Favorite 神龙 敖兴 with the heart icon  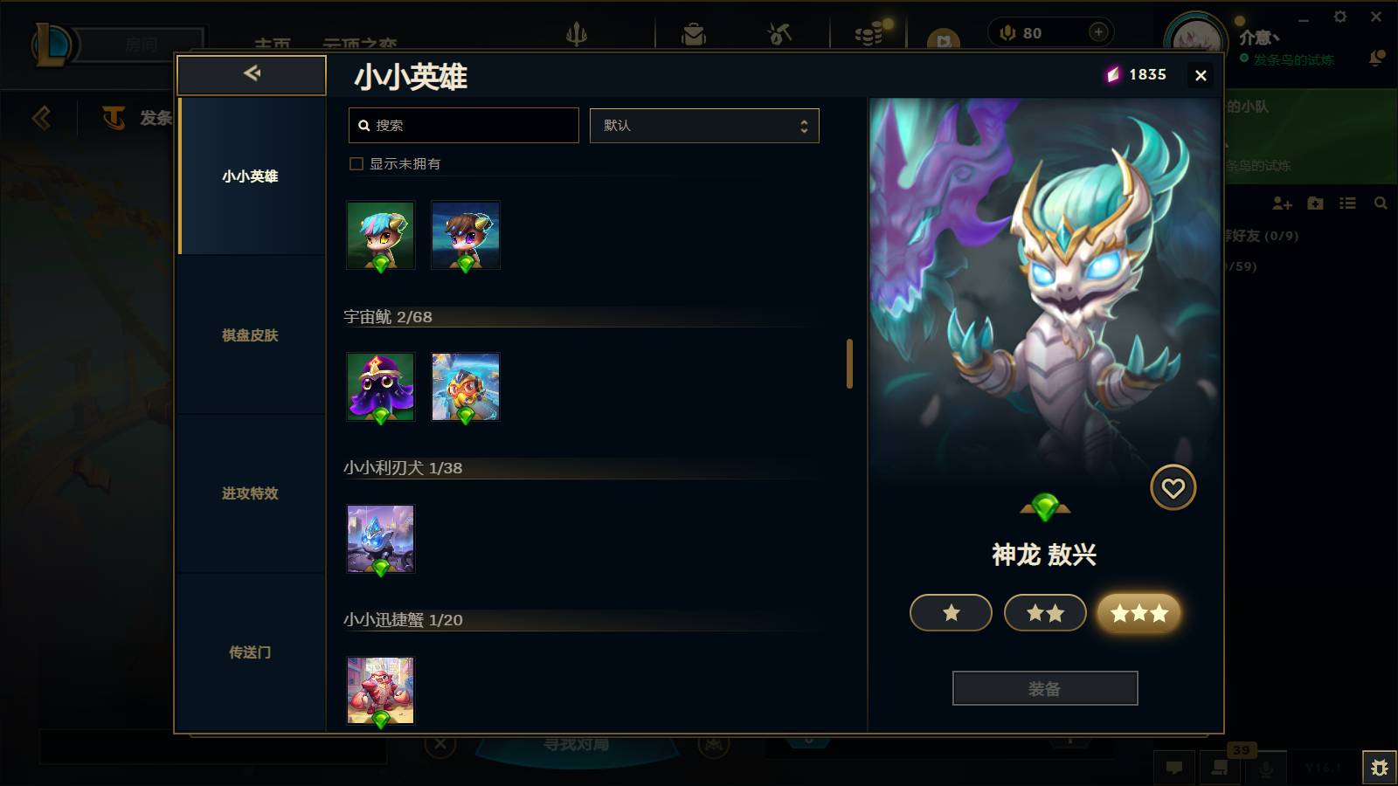pyautogui.click(x=1173, y=488)
